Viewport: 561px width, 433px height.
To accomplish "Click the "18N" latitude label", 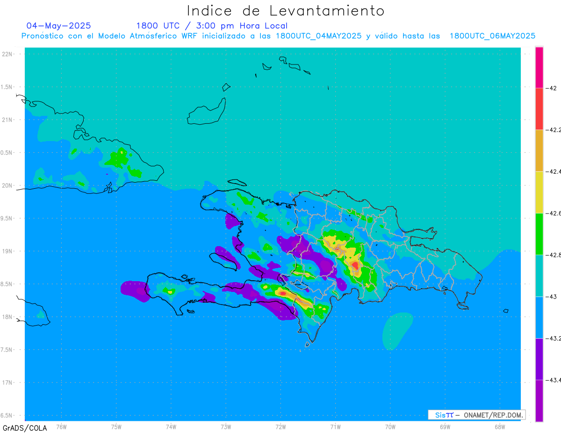I will [7, 317].
